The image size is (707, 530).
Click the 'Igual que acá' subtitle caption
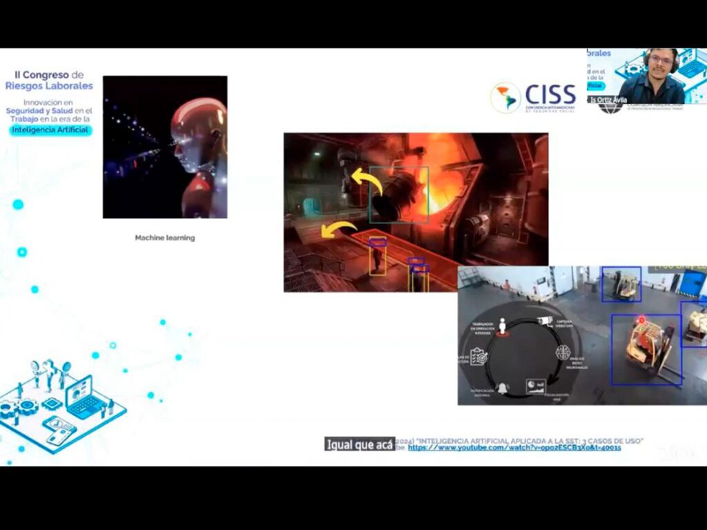coord(360,444)
